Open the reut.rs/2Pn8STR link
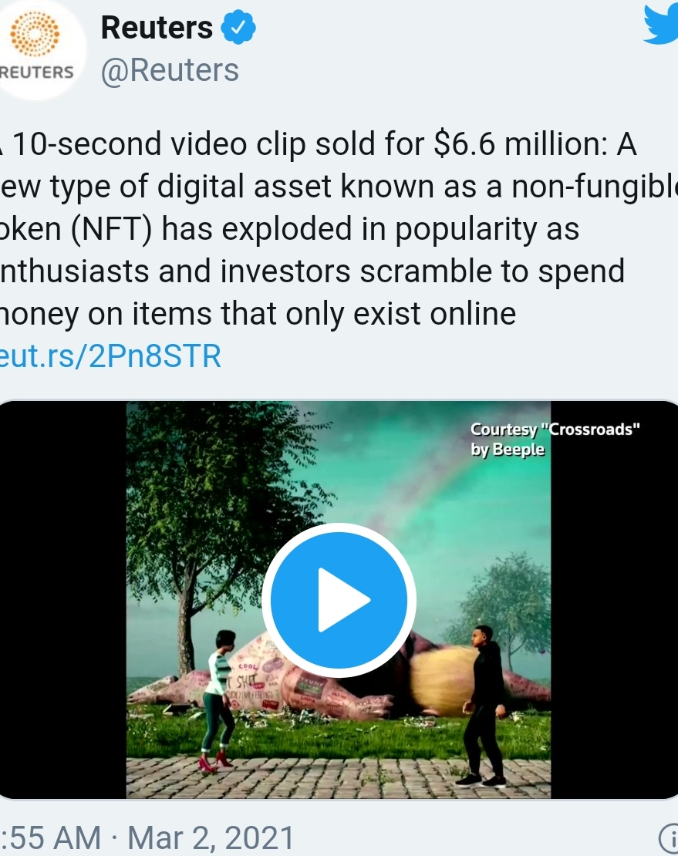Screen dimensions: 678x856 (110, 356)
